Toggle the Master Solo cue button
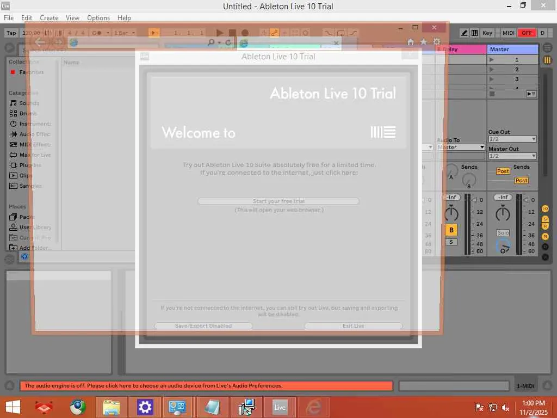 (x=503, y=233)
